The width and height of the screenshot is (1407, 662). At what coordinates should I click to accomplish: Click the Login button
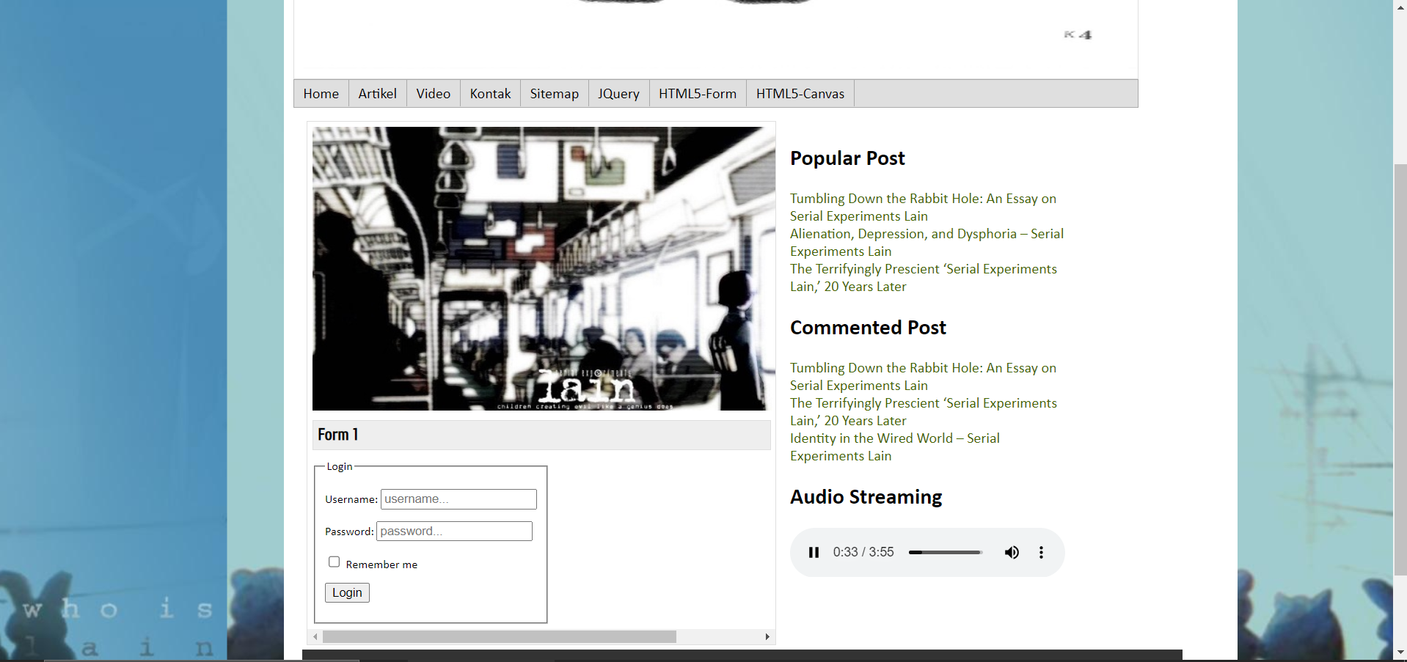pos(347,592)
